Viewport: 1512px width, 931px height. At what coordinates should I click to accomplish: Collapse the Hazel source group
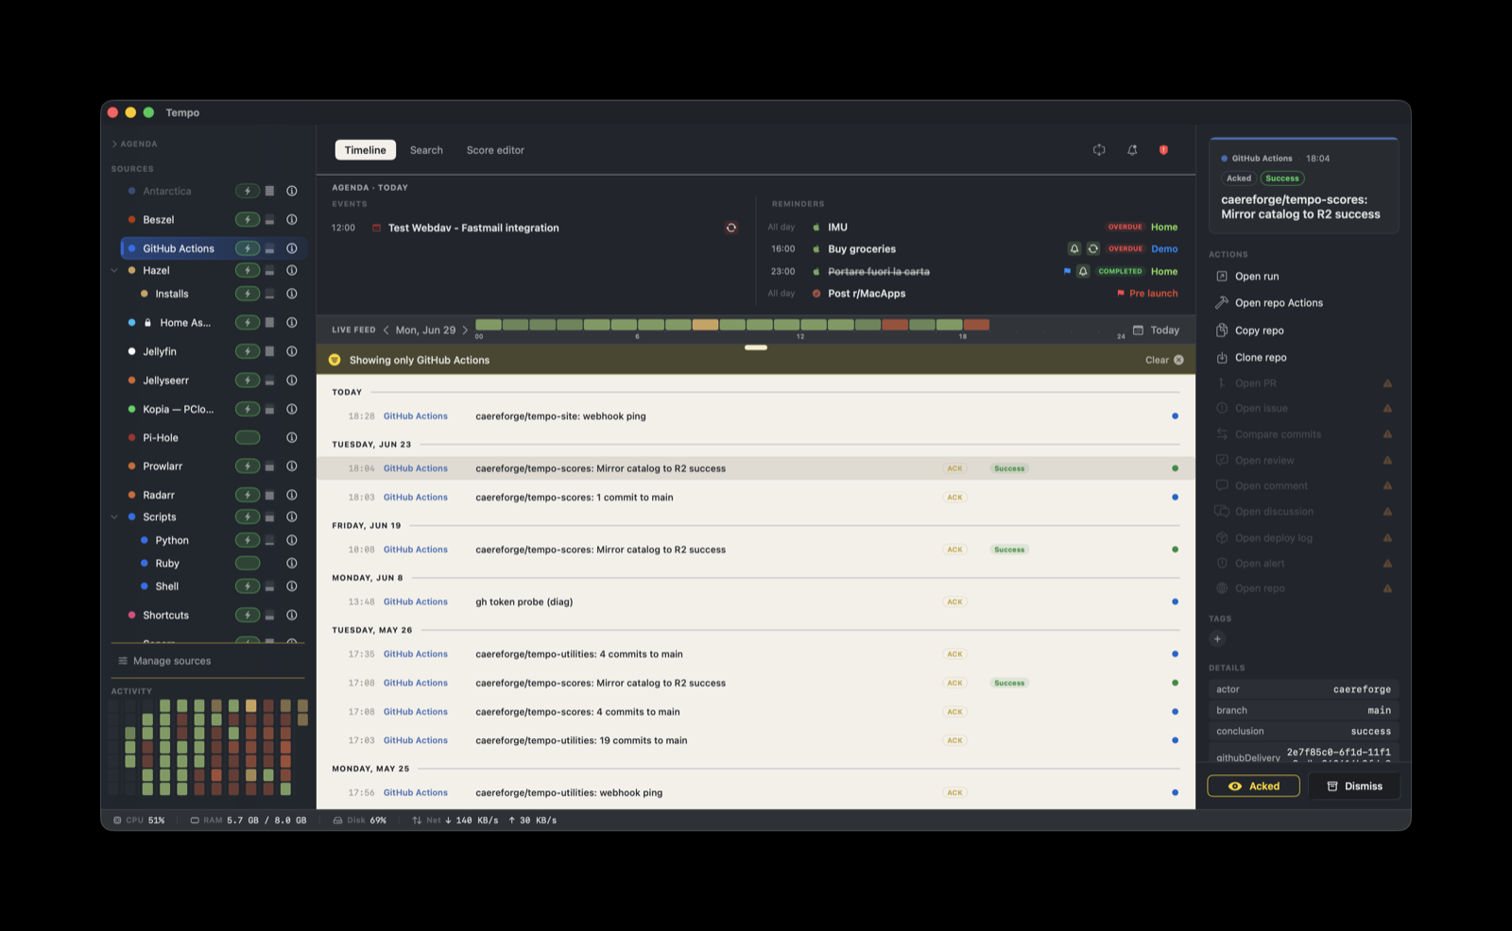pos(115,270)
